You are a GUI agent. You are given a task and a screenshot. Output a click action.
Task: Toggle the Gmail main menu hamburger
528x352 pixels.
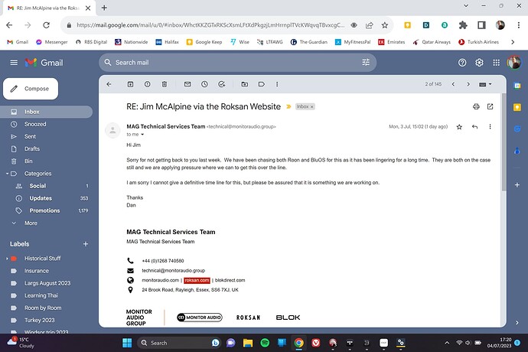coord(14,62)
